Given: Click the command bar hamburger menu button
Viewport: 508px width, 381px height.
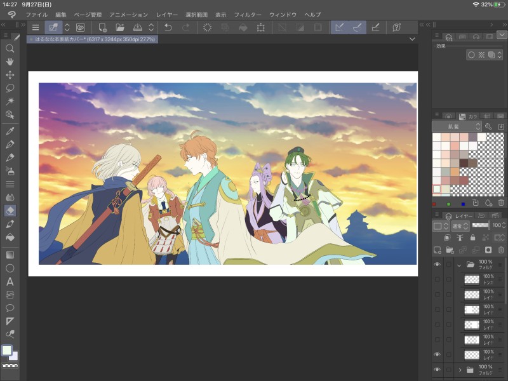Looking at the screenshot, I should (x=36, y=27).
